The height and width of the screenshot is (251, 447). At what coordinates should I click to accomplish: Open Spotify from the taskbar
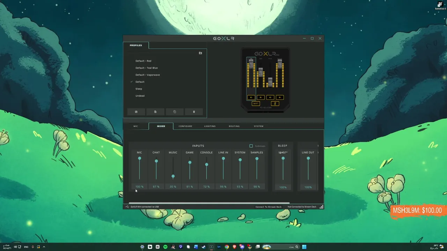tap(165, 247)
